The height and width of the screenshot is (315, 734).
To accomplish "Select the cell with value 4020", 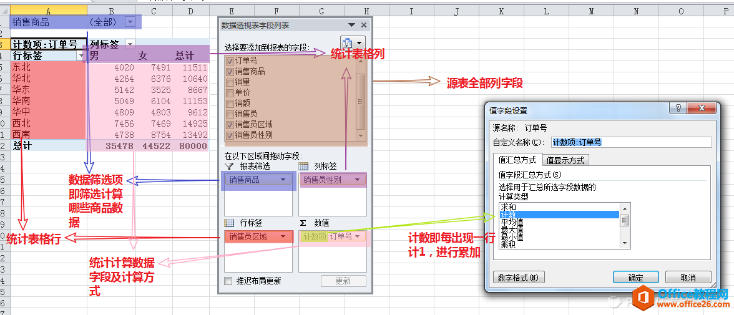I will (x=111, y=67).
